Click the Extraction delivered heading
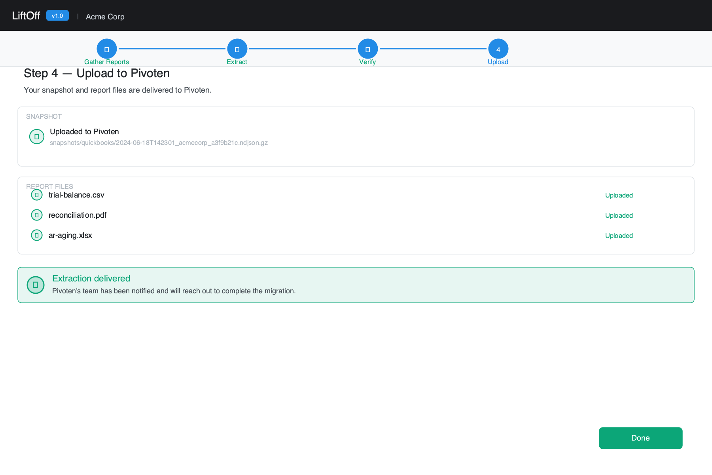Screen dimensions: 712x475 (x=91, y=278)
